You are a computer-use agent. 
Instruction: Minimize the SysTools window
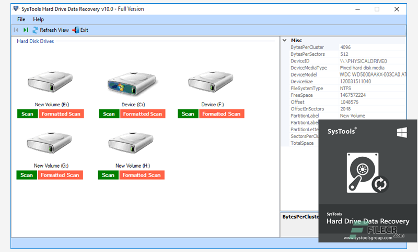point(358,9)
